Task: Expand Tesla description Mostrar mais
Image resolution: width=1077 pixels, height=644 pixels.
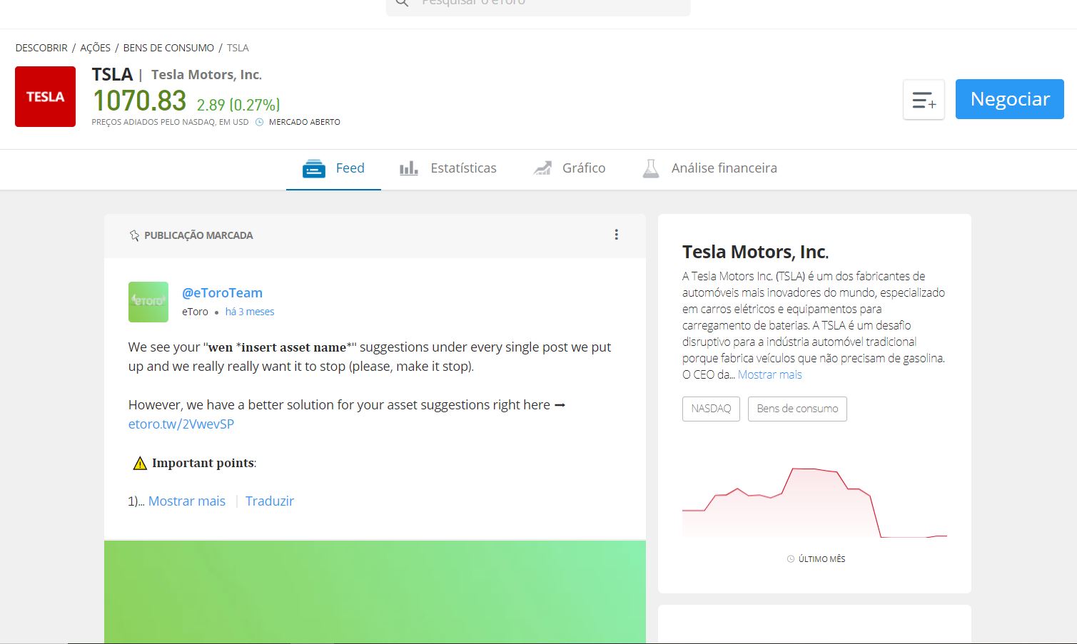Action: (x=770, y=374)
